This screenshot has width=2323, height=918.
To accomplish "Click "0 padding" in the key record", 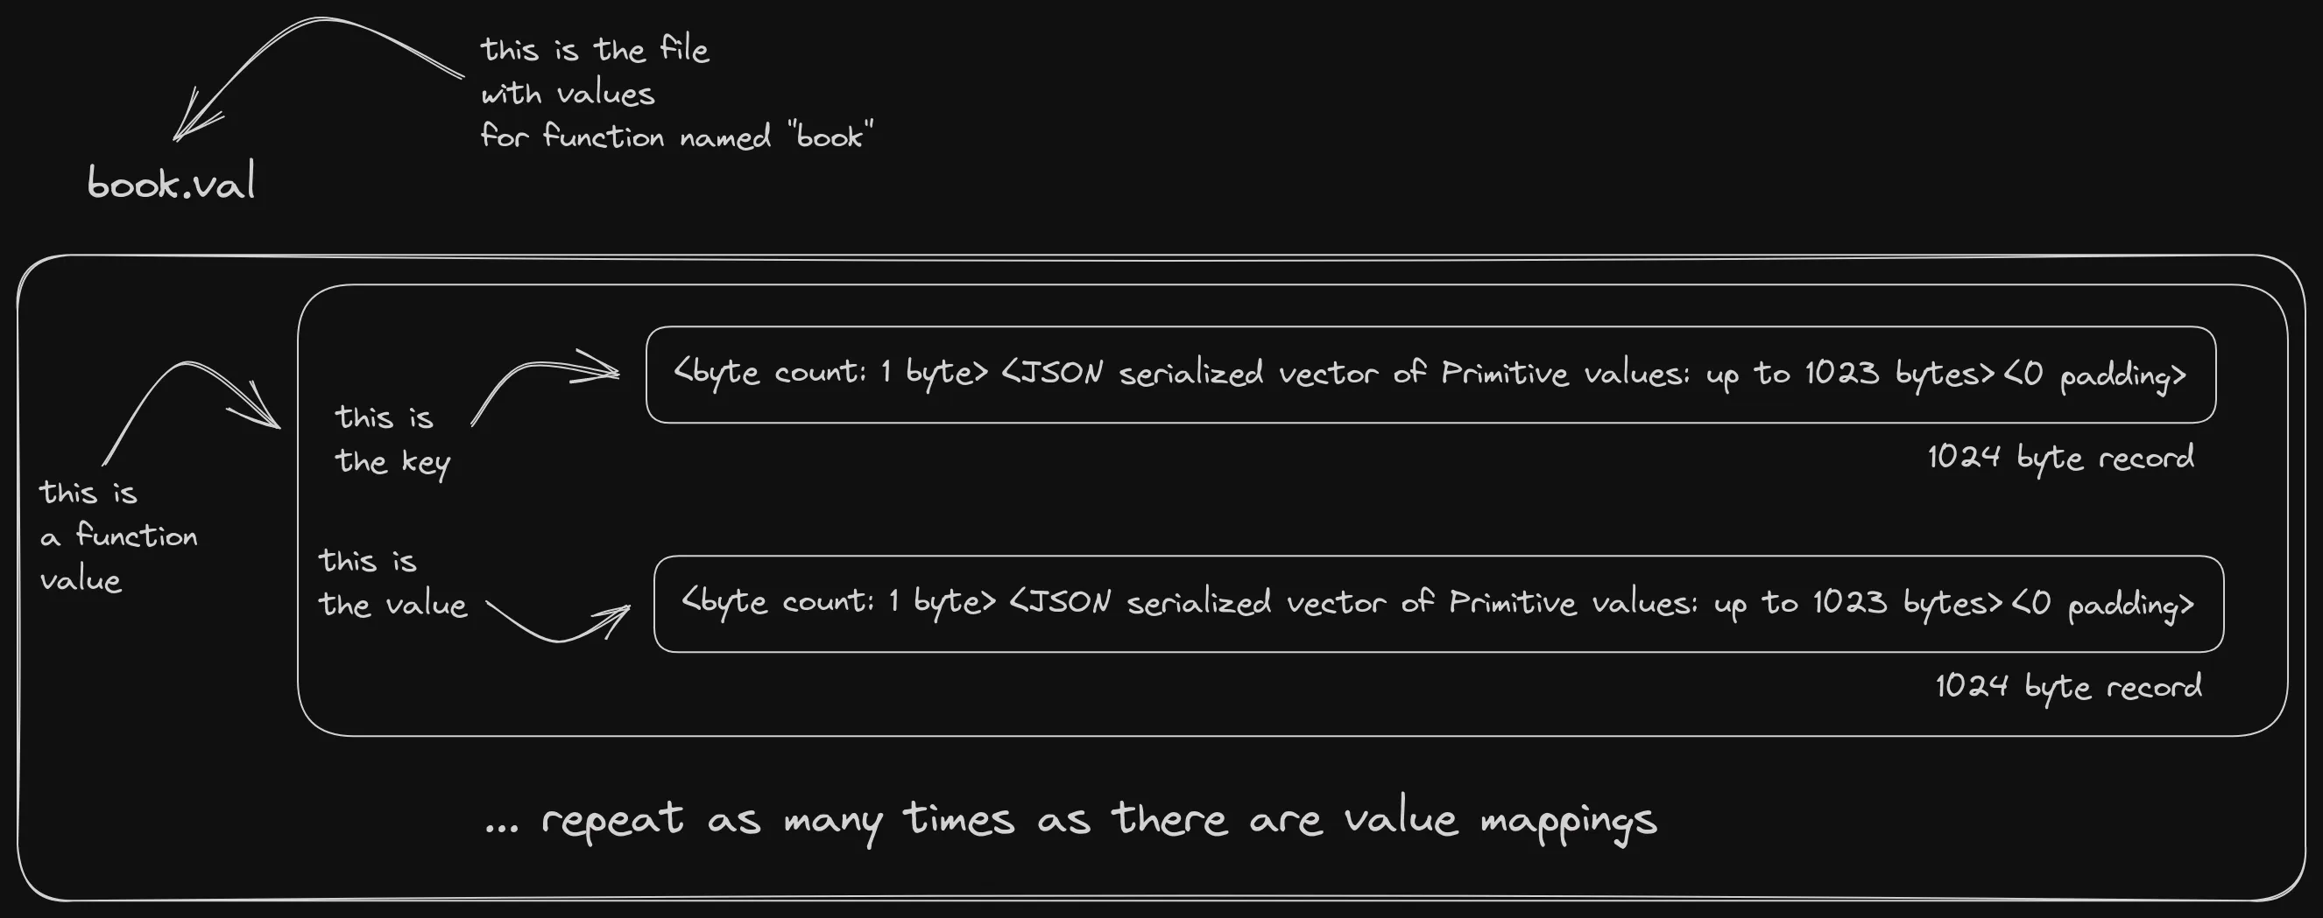I will click(x=2094, y=375).
